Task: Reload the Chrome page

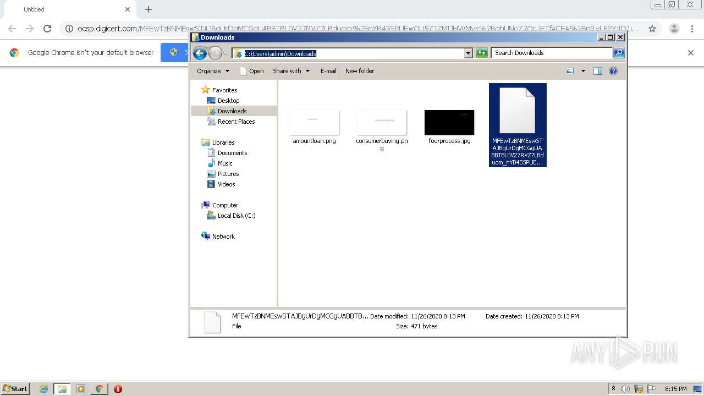Action: (47, 29)
